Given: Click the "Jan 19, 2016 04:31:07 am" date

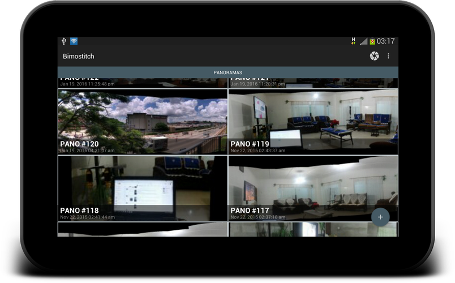Looking at the screenshot, I should [x=87, y=151].
